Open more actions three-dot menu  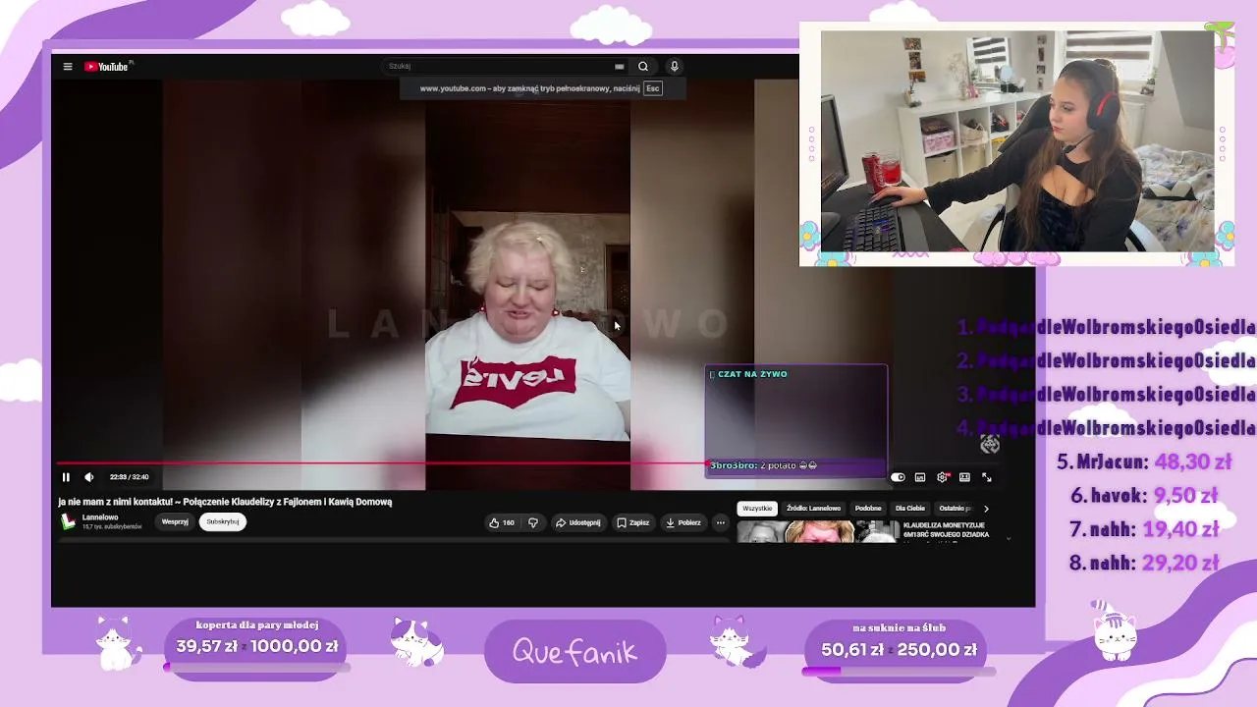point(721,522)
